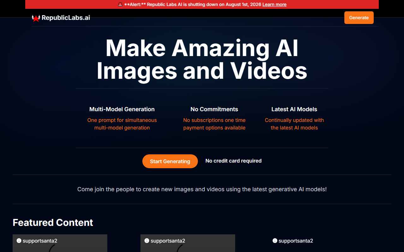
Task: Click the "Come join the people" tagline
Action: (202, 189)
